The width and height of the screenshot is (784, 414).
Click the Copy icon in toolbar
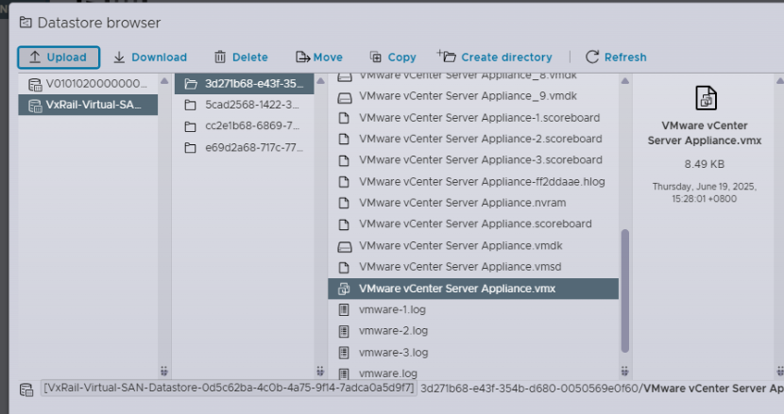376,57
